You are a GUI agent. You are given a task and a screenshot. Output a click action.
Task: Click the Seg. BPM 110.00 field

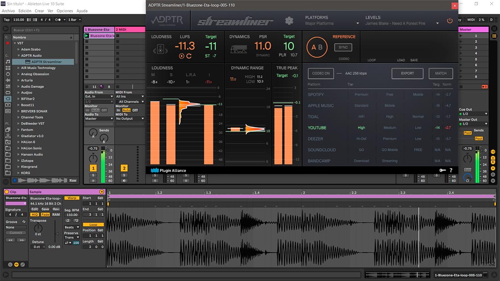pos(72,215)
